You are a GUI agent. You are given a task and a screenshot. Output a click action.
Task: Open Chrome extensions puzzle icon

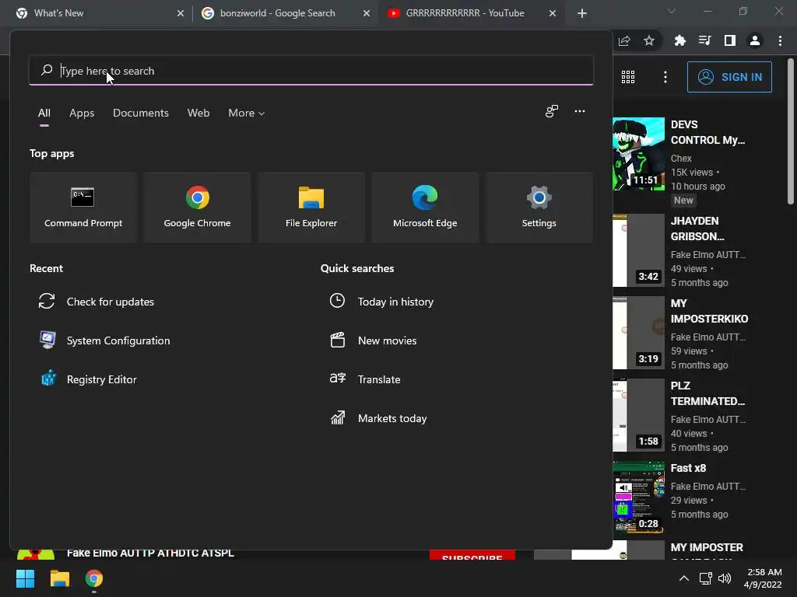679,40
